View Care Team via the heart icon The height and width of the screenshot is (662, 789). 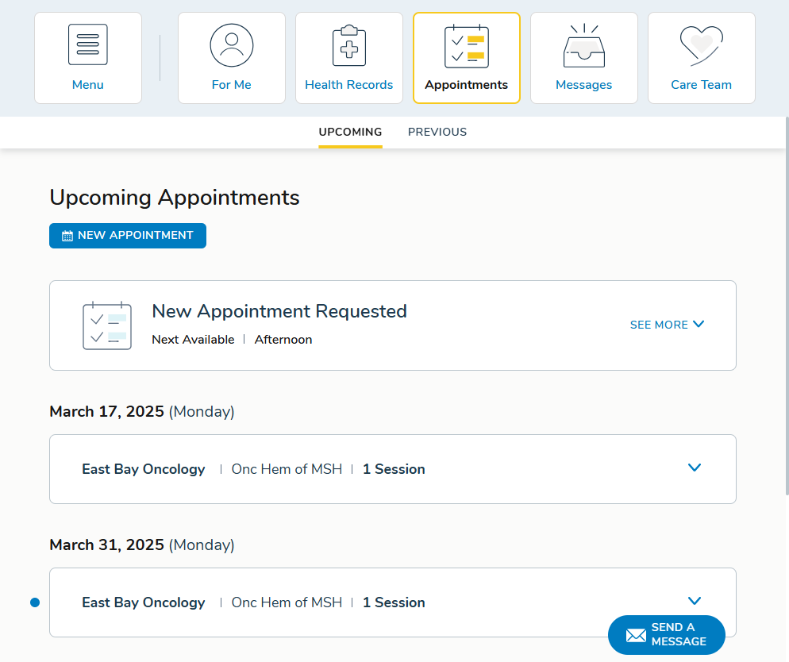[x=701, y=45]
